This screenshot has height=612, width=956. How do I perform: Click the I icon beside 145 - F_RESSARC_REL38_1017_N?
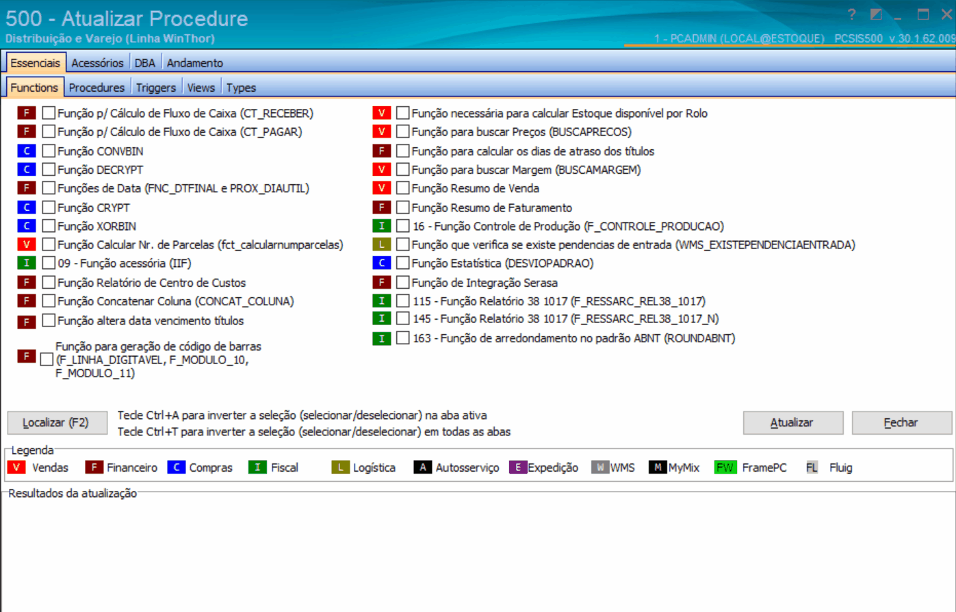click(381, 318)
